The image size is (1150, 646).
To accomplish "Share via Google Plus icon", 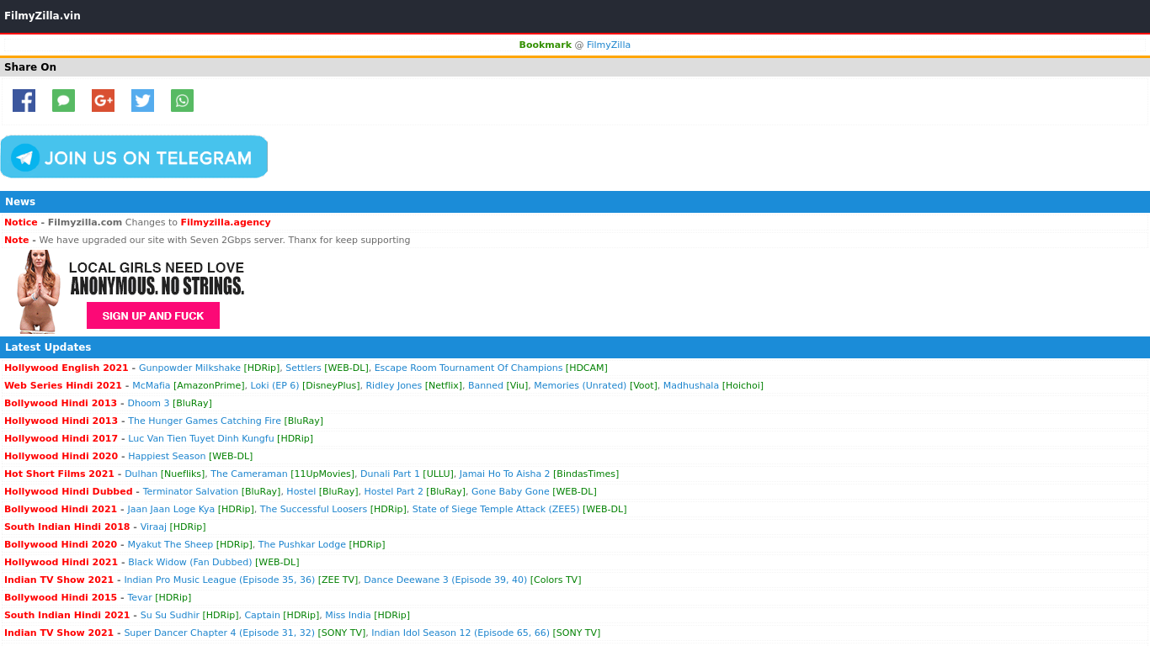I will coord(103,101).
